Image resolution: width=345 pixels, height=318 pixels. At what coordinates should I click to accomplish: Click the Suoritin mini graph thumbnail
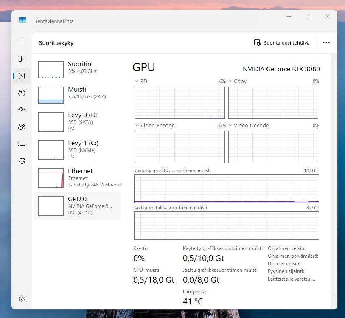click(51, 70)
